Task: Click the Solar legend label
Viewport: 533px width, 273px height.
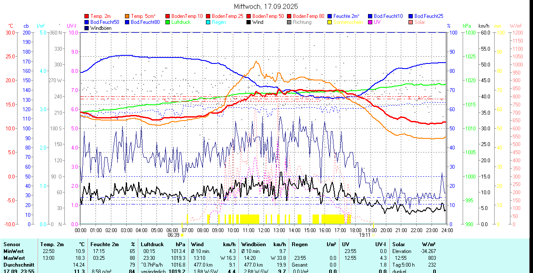Action: 420,22
